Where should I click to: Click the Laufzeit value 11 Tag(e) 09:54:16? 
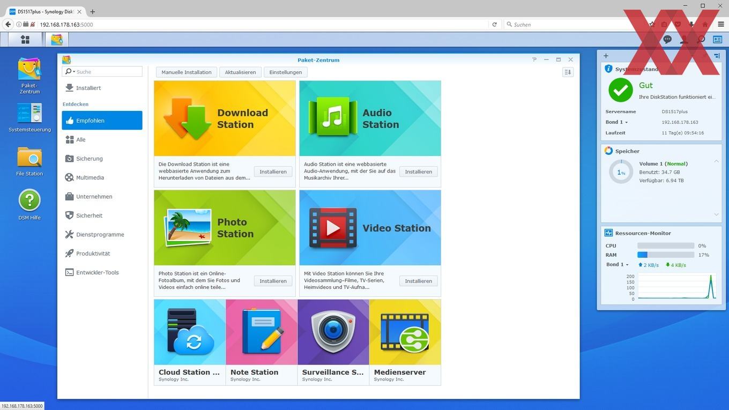682,132
